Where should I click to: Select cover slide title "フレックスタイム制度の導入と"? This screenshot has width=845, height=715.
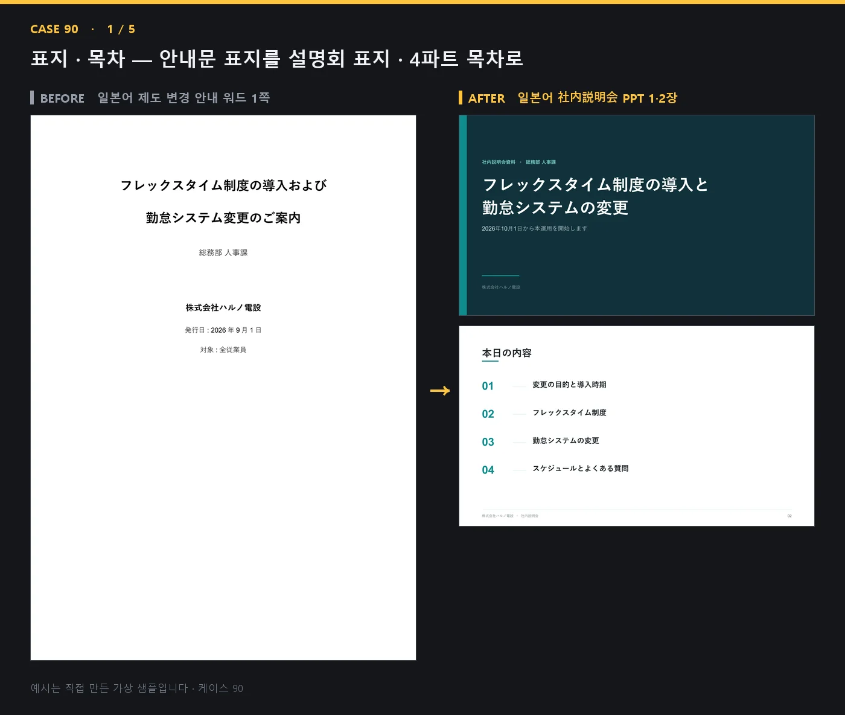point(595,185)
